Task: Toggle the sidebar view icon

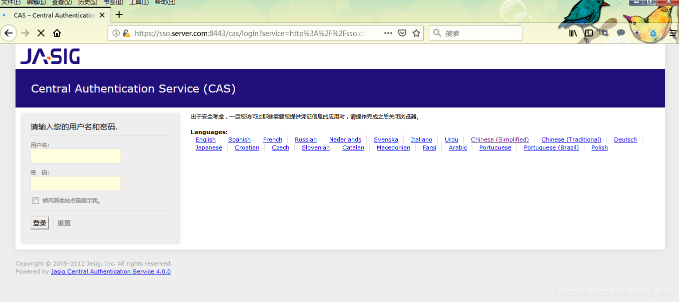Action: coord(589,33)
